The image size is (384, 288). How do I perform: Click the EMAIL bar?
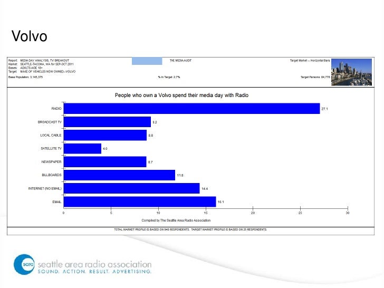140,202
